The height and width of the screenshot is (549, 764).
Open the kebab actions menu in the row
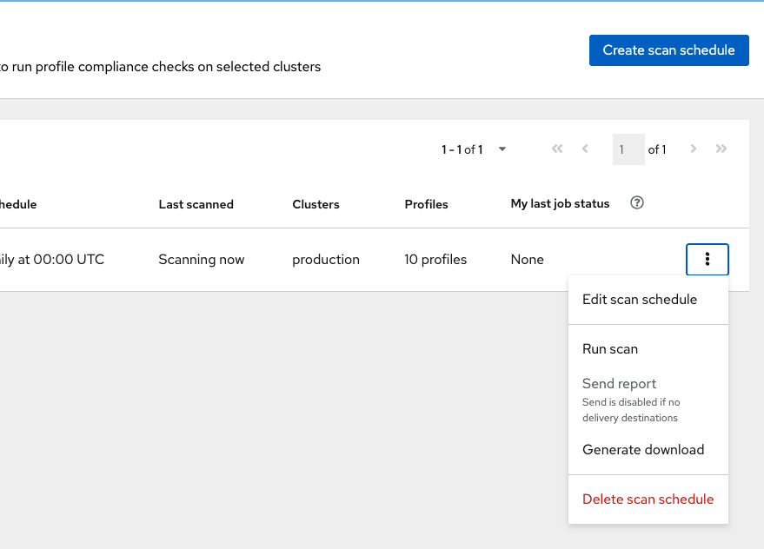708,259
